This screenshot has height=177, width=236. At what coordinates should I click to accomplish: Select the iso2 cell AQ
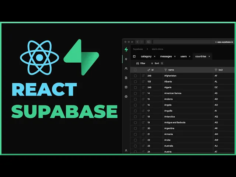(x=224, y=117)
